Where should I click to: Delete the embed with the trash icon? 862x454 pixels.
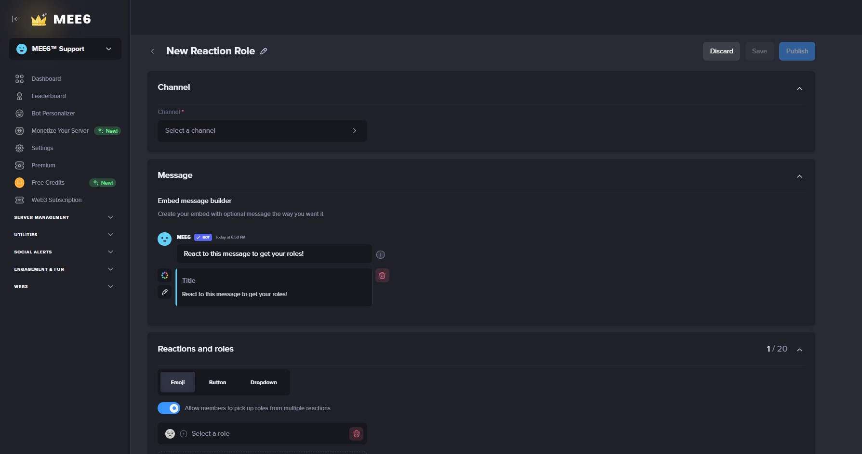click(x=382, y=276)
